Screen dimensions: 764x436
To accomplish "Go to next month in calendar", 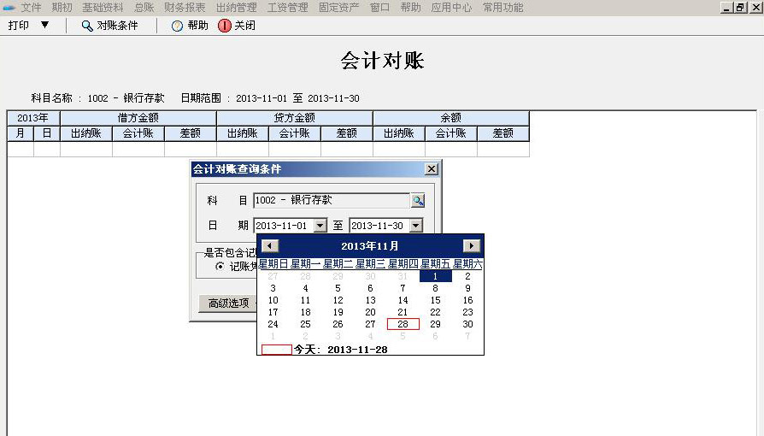I will (471, 246).
